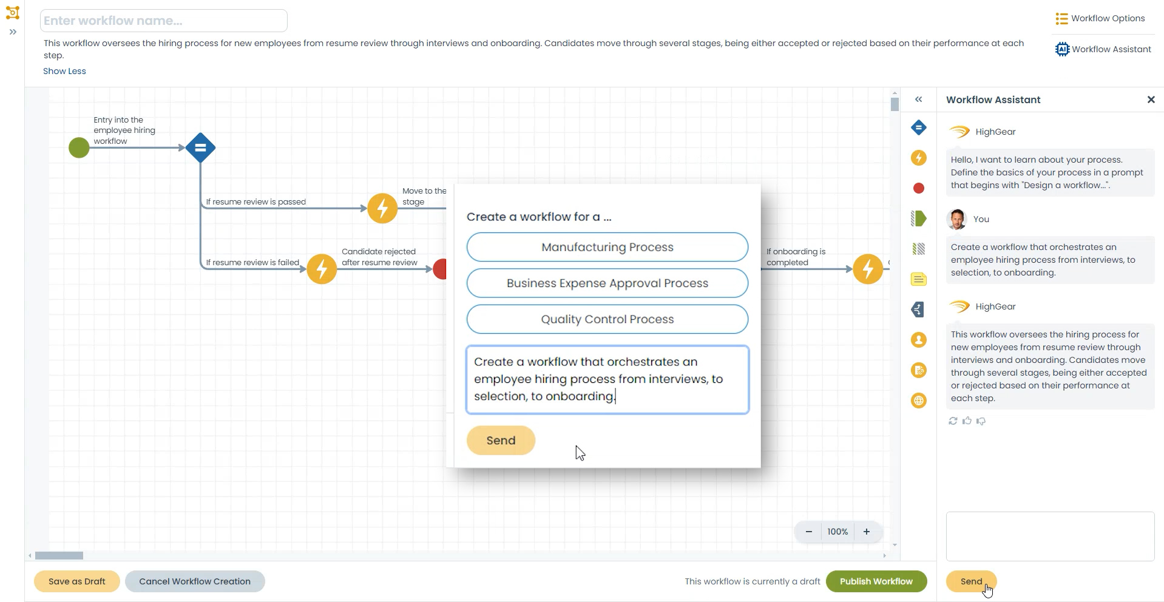Zoom in using the plus control
The height and width of the screenshot is (602, 1164).
coord(866,531)
